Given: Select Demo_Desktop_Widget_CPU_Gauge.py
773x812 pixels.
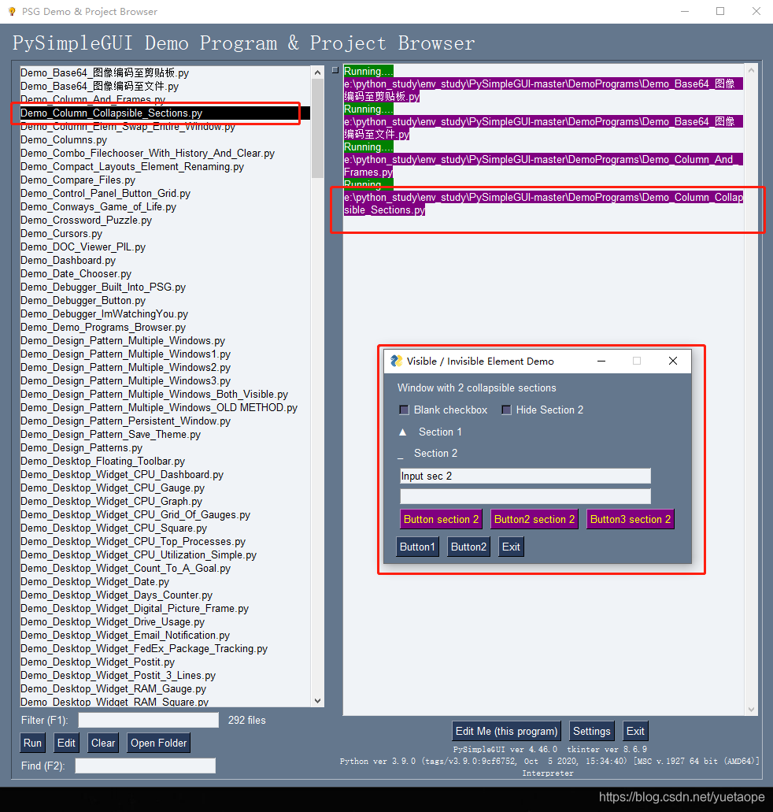Looking at the screenshot, I should pos(165,488).
